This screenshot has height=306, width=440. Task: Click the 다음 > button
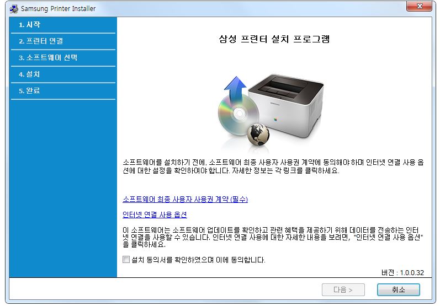(x=343, y=289)
